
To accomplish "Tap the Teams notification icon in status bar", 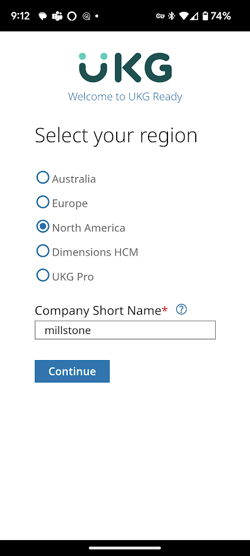I will coord(57,16).
